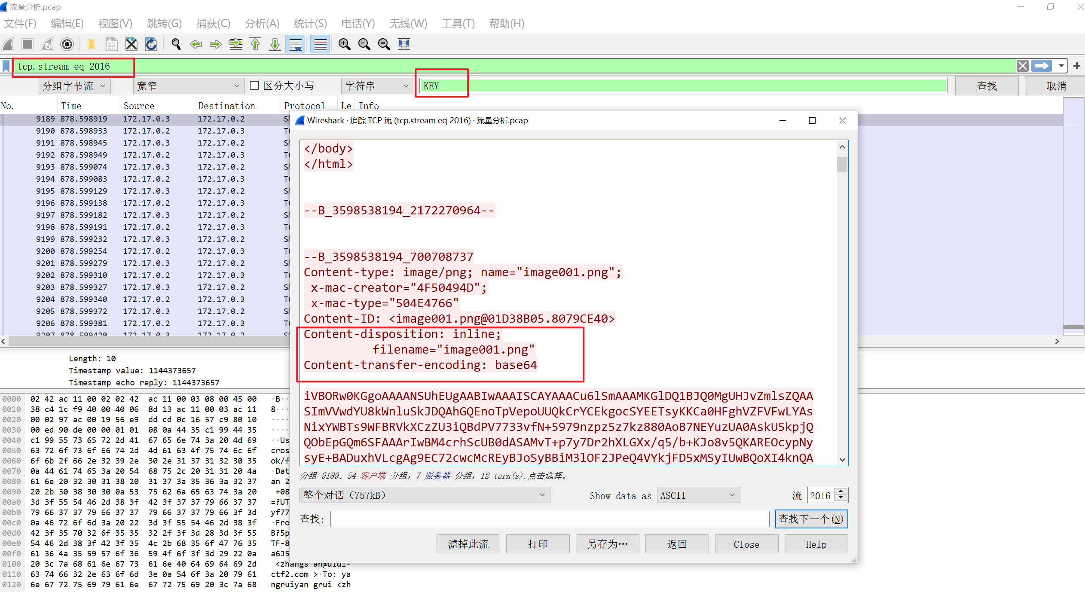1085x592 pixels.
Task: Restart the current capture
Action: pyautogui.click(x=47, y=44)
